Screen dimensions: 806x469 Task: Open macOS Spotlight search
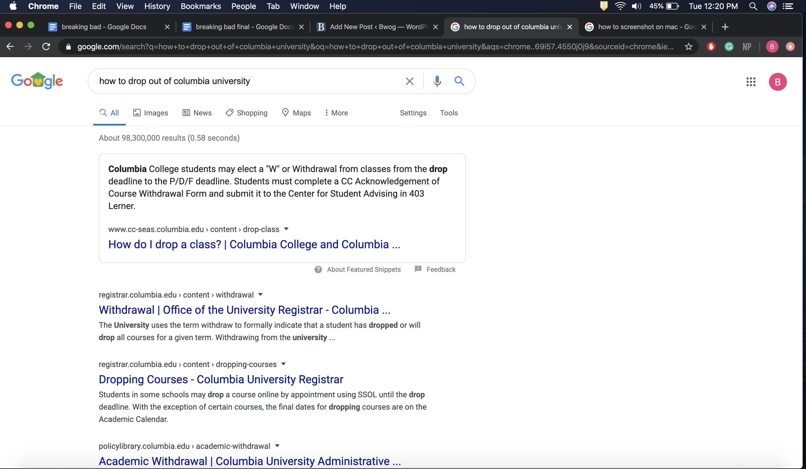coord(753,6)
